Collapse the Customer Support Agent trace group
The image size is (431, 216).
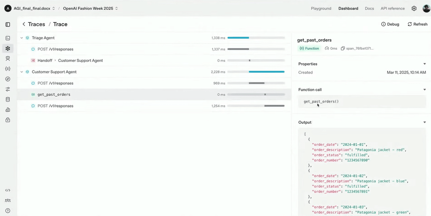[22, 72]
